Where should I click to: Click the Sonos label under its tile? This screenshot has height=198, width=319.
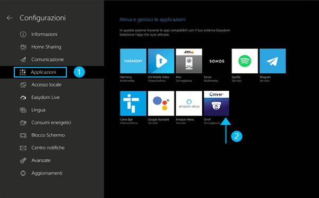click(208, 77)
